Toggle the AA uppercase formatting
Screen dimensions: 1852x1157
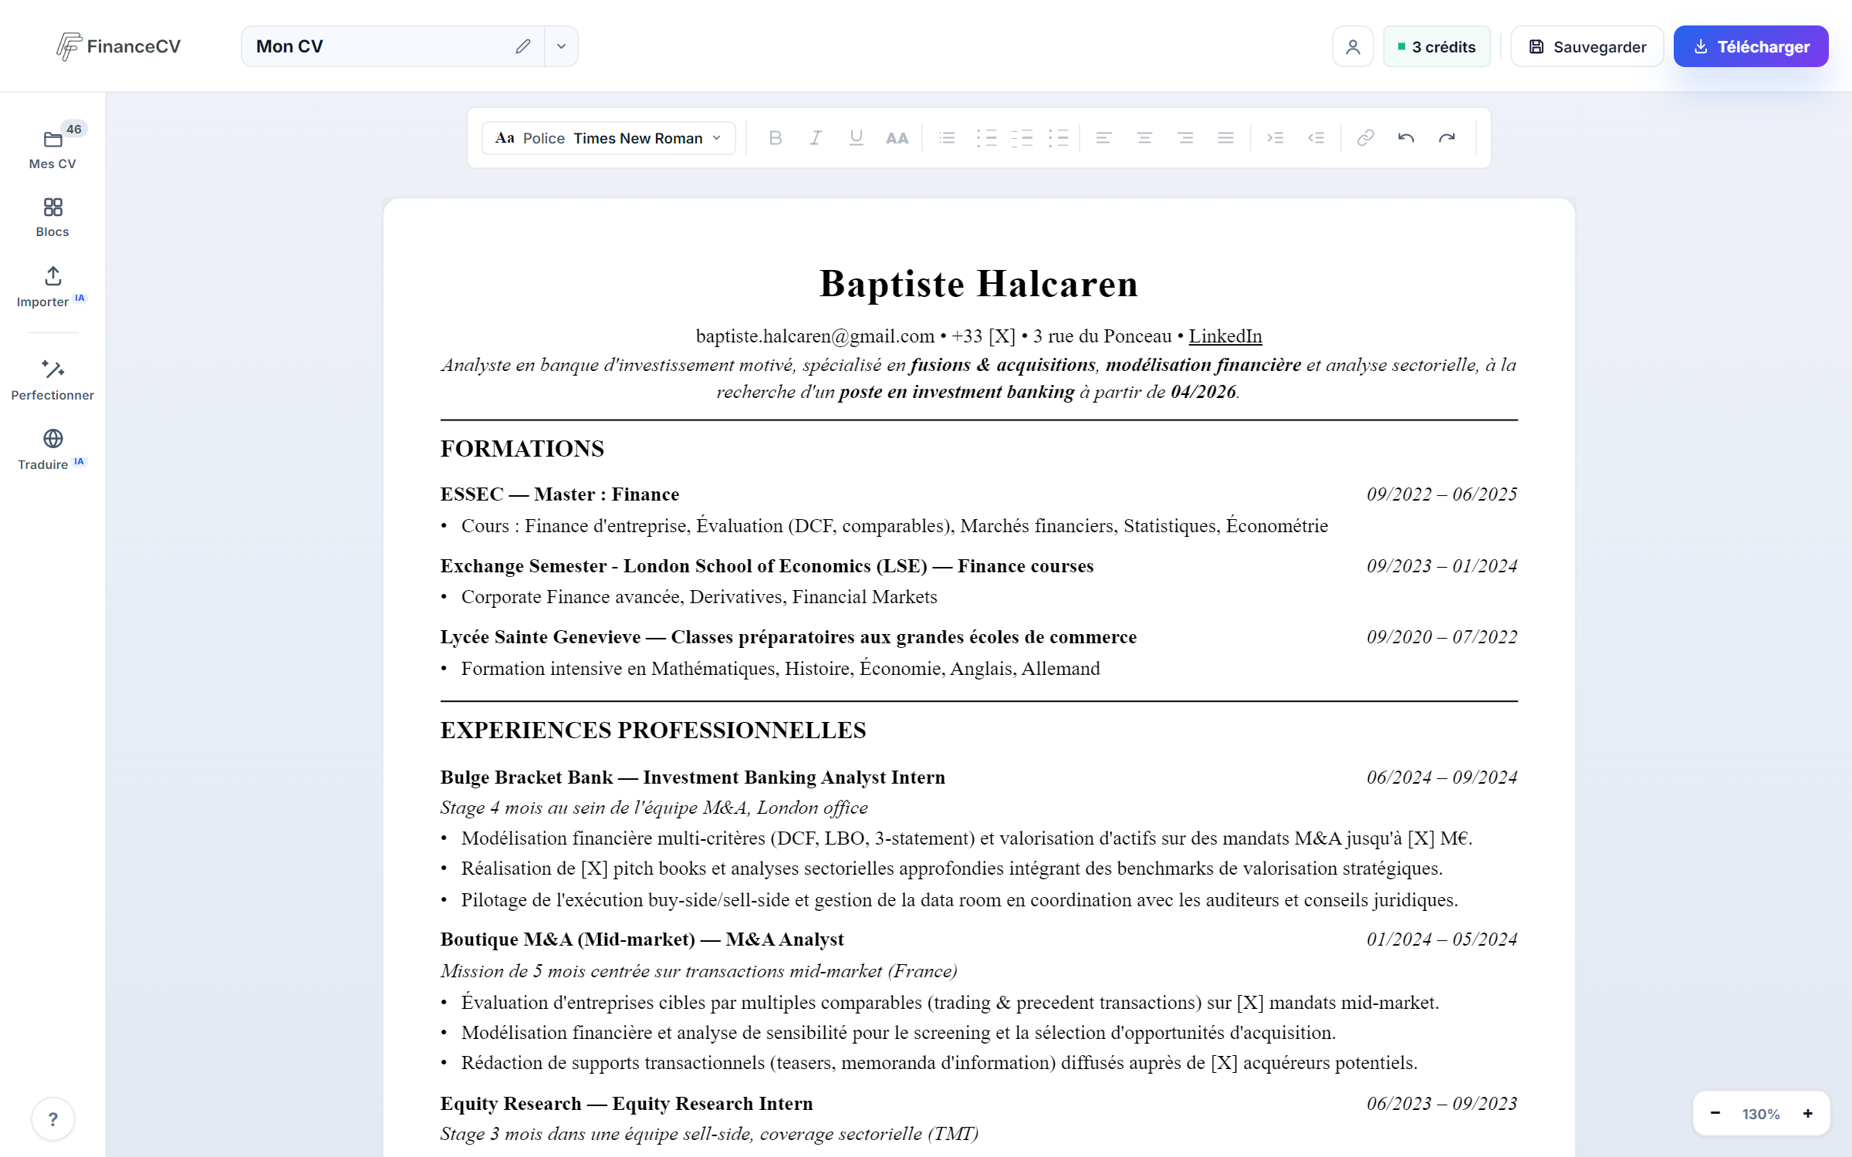897,138
